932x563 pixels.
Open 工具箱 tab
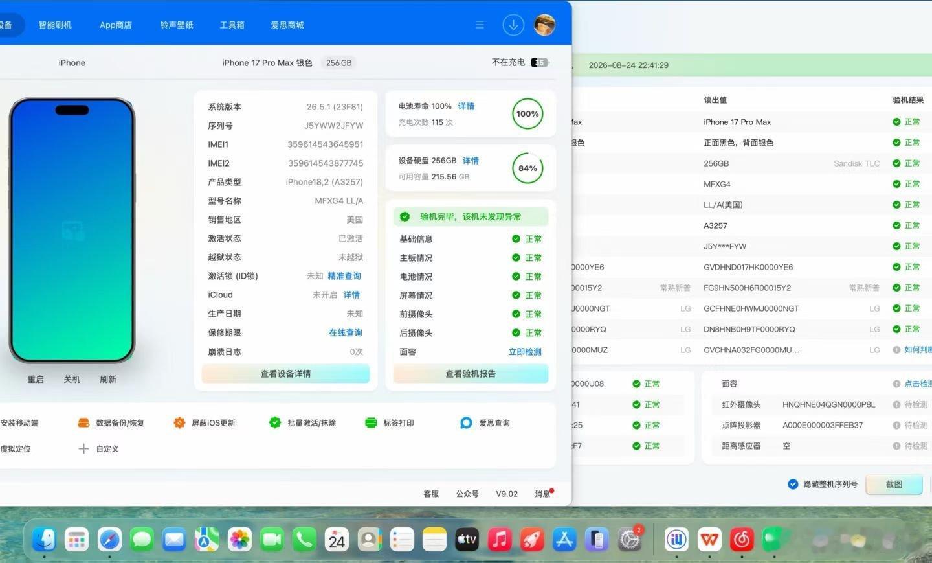pos(232,25)
